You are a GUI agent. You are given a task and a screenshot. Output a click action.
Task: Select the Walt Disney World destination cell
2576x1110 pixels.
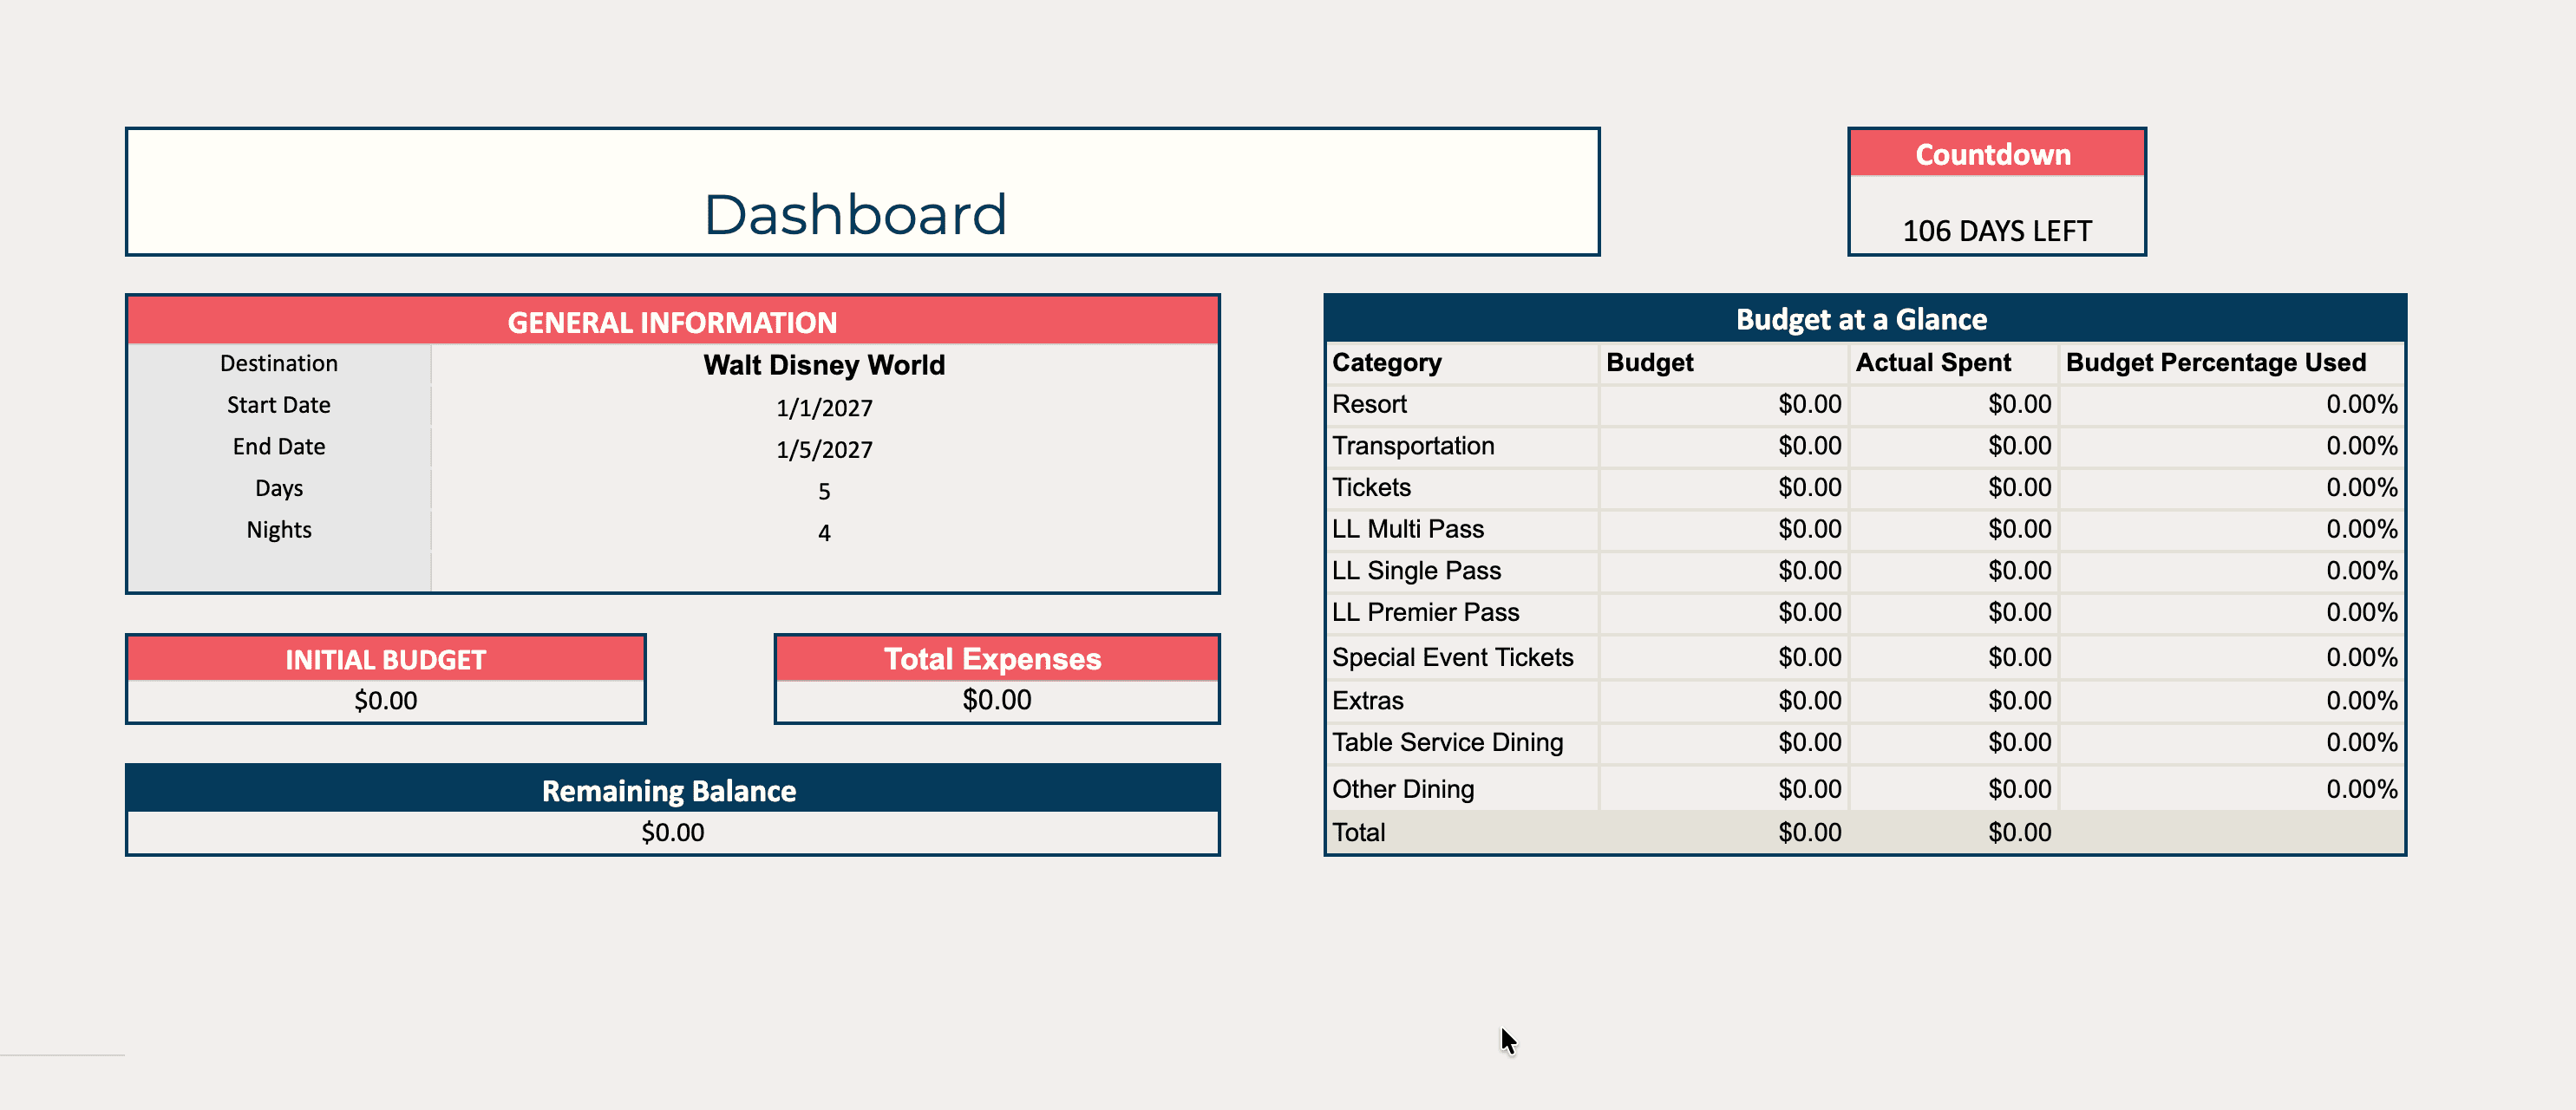[x=824, y=365]
